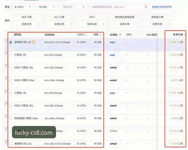Open the 处理器 column filter icon
The width and height of the screenshot is (188, 150).
tap(120, 35)
